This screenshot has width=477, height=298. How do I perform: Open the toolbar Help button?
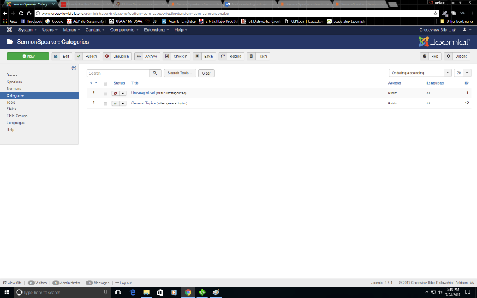tap(431, 56)
